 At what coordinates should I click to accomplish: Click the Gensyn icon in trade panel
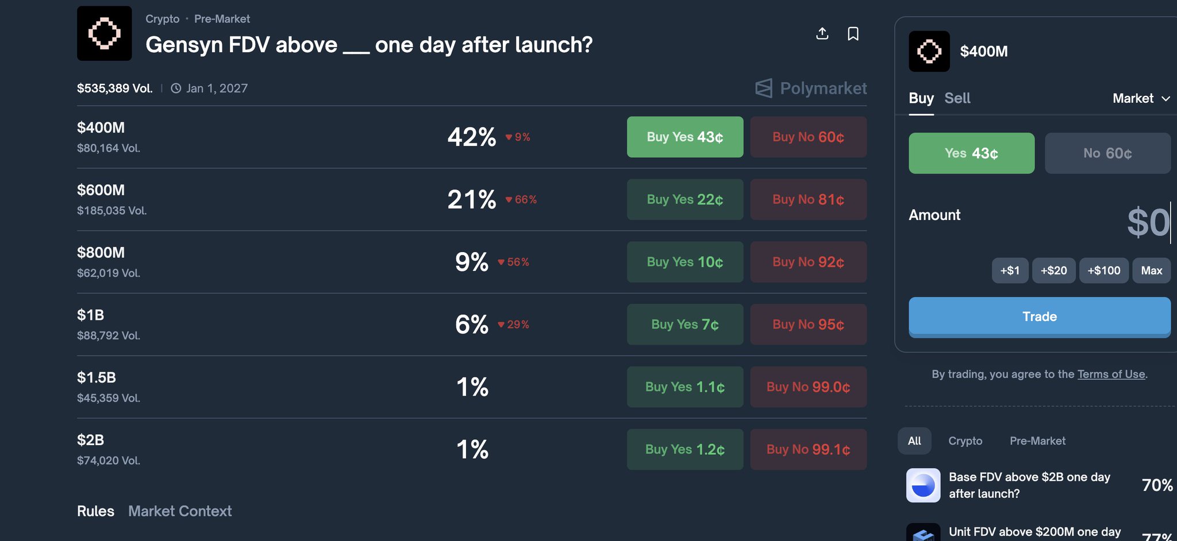tap(929, 52)
